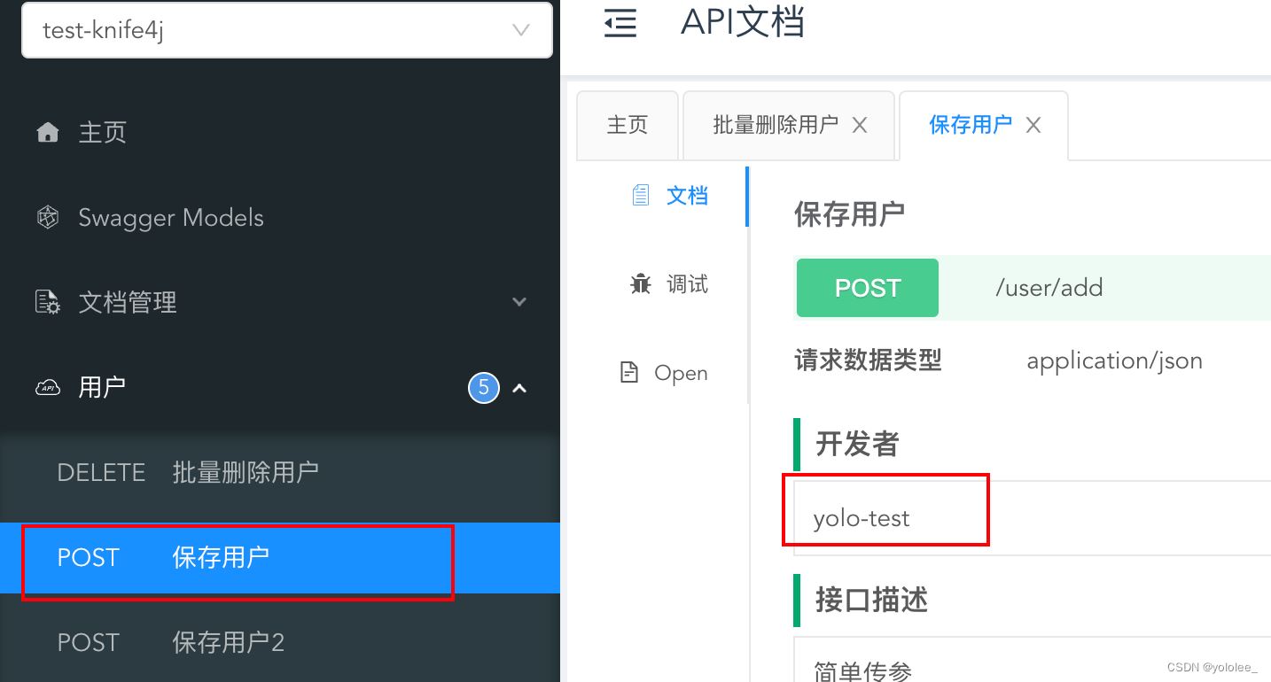
Task: Click the 保存用户 heading in document
Action: point(849,213)
